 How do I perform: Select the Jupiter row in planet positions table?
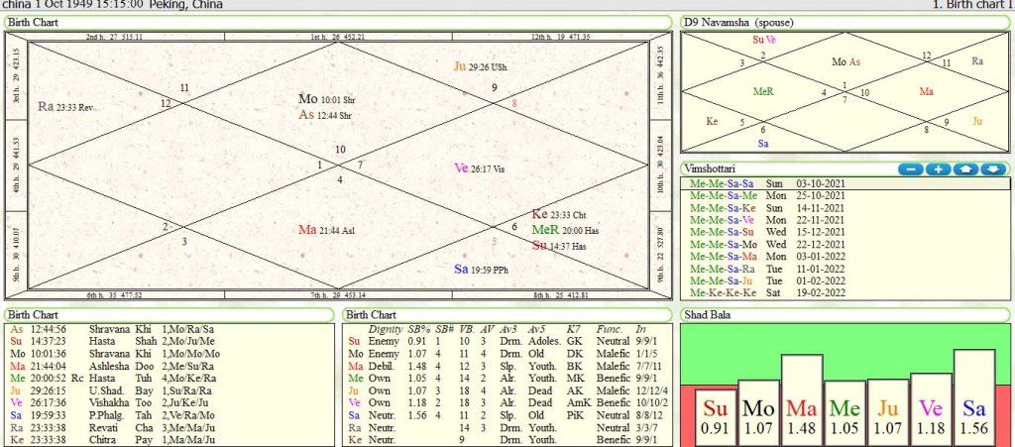coord(99,390)
